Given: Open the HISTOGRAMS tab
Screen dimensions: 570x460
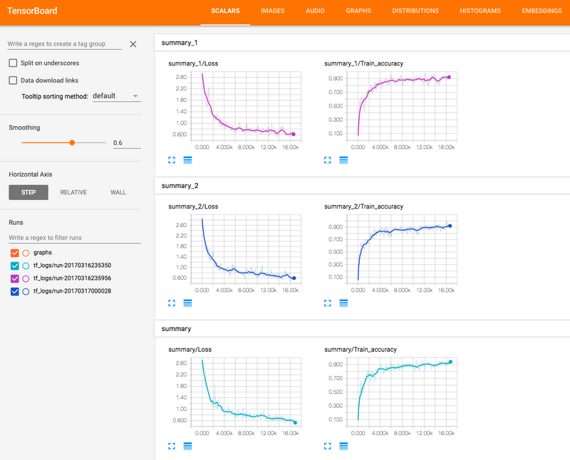Looking at the screenshot, I should [x=481, y=11].
